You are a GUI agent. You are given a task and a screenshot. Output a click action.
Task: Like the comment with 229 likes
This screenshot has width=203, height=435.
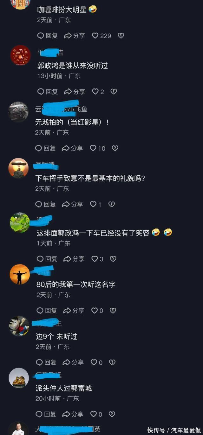tap(101, 36)
